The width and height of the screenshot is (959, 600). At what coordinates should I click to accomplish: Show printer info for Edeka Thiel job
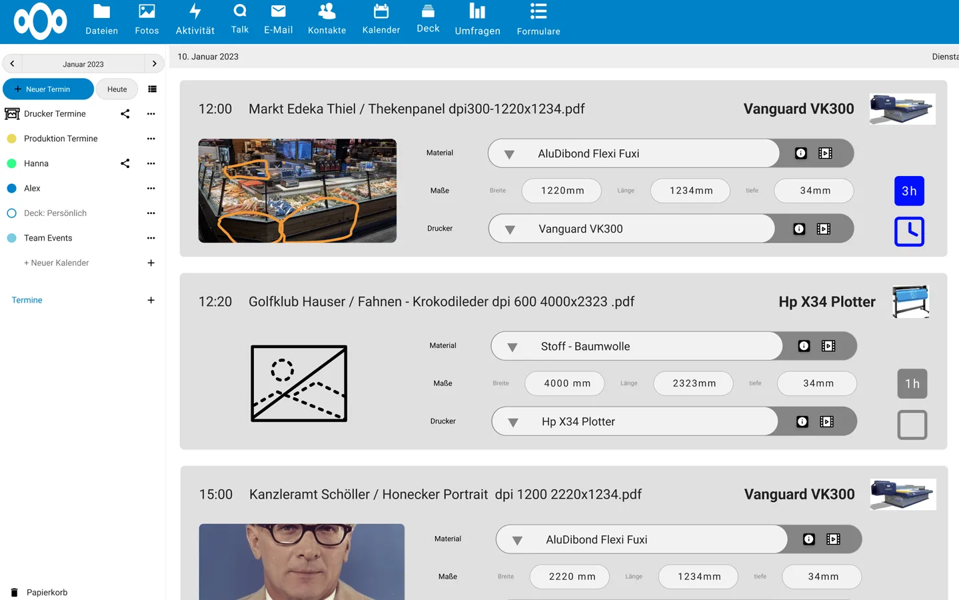click(799, 229)
